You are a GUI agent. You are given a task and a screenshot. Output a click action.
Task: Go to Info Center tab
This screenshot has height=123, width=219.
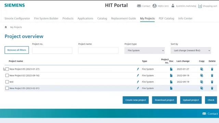coord(185,18)
